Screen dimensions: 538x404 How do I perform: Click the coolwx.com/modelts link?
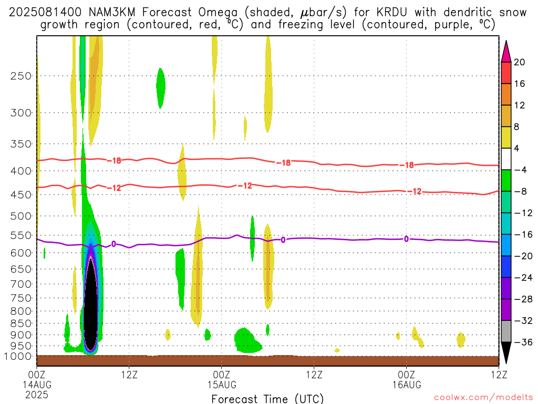[x=483, y=398]
